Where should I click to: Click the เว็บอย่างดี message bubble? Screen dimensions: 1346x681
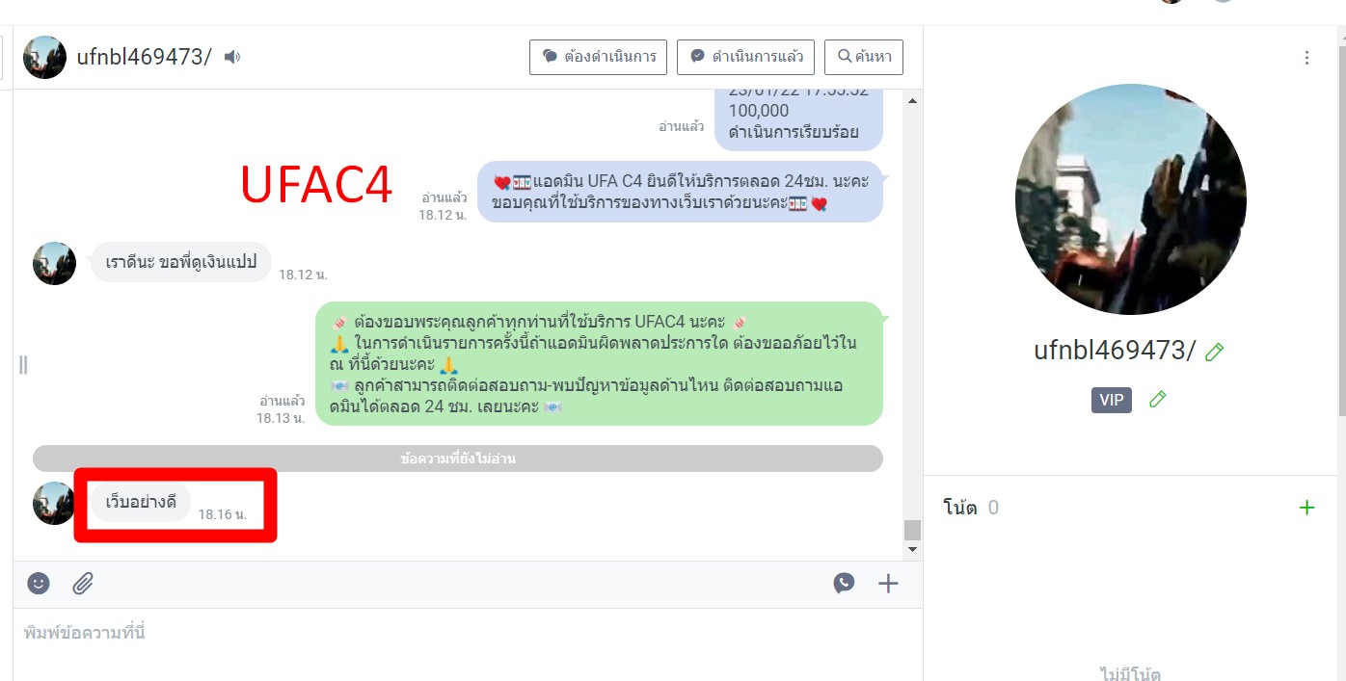point(142,503)
